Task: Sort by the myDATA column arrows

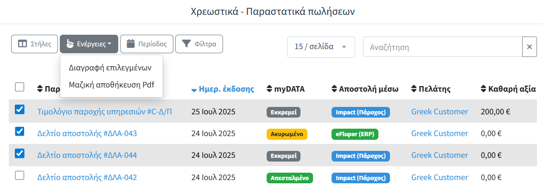Action: click(270, 89)
